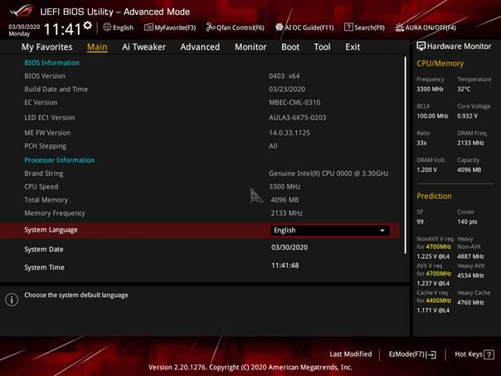Click the EzMode(F7) label
Image resolution: width=501 pixels, height=376 pixels.
(406, 354)
